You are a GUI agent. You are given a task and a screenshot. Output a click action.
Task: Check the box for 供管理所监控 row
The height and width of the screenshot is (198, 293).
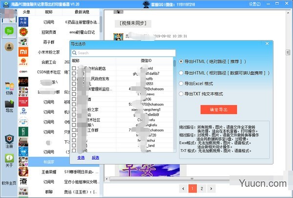pyautogui.click(x=74, y=89)
